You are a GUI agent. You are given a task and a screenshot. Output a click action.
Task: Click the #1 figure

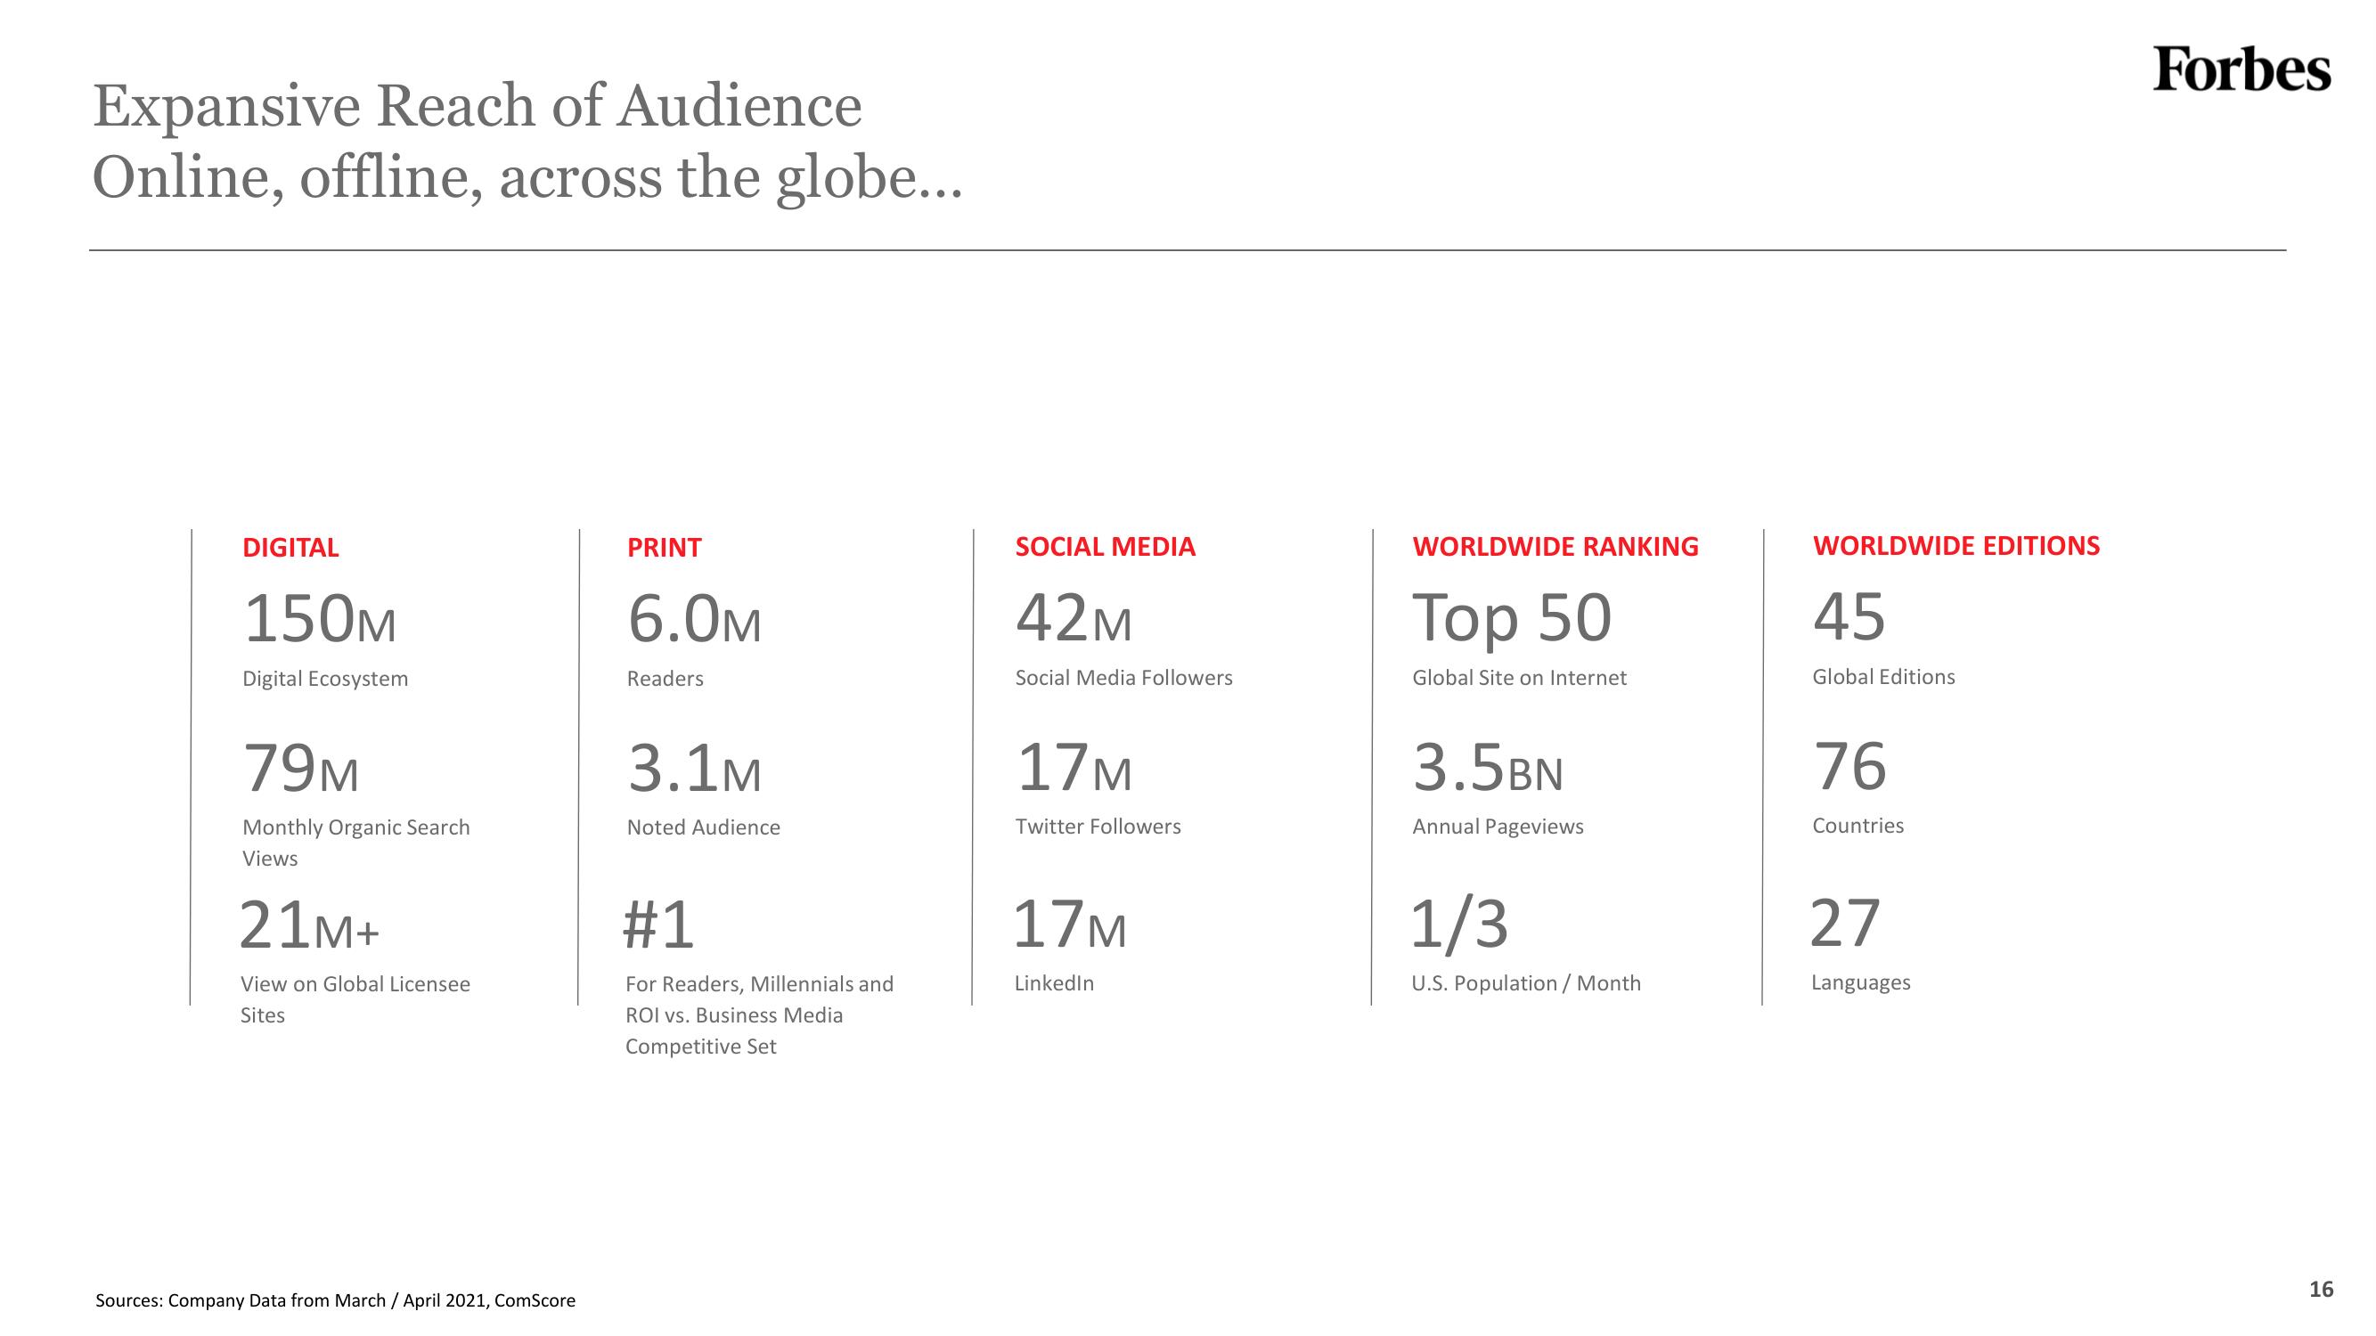658,924
